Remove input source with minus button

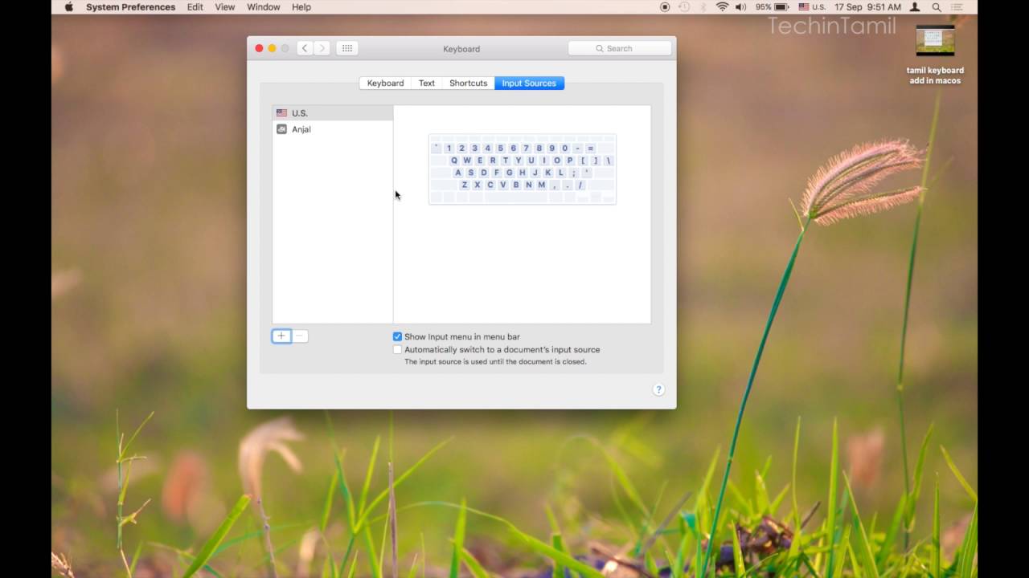point(299,336)
